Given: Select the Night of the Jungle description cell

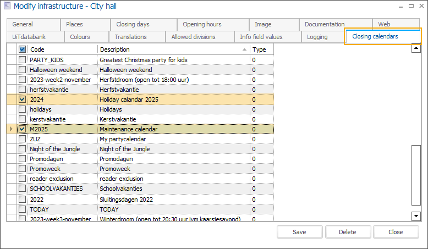Looking at the screenshot, I should click(x=173, y=149).
